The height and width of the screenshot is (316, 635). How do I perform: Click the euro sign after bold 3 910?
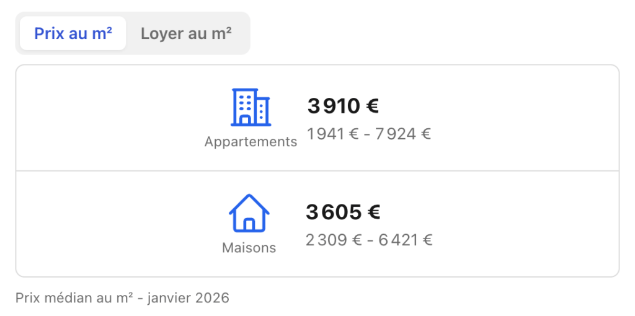point(372,106)
